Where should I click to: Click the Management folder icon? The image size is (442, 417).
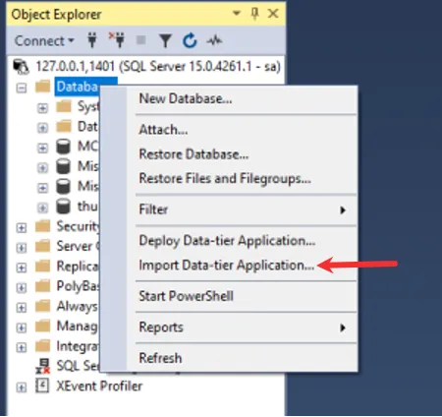(x=42, y=326)
